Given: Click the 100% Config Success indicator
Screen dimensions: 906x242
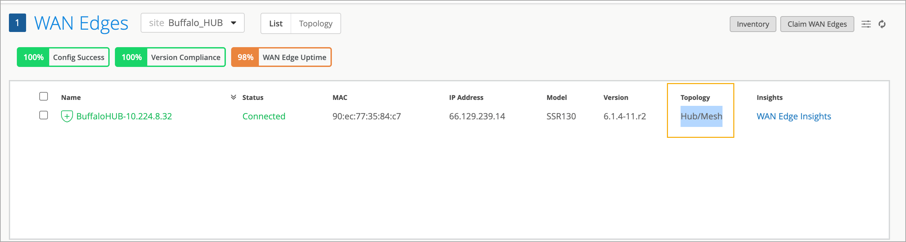Looking at the screenshot, I should (x=63, y=57).
